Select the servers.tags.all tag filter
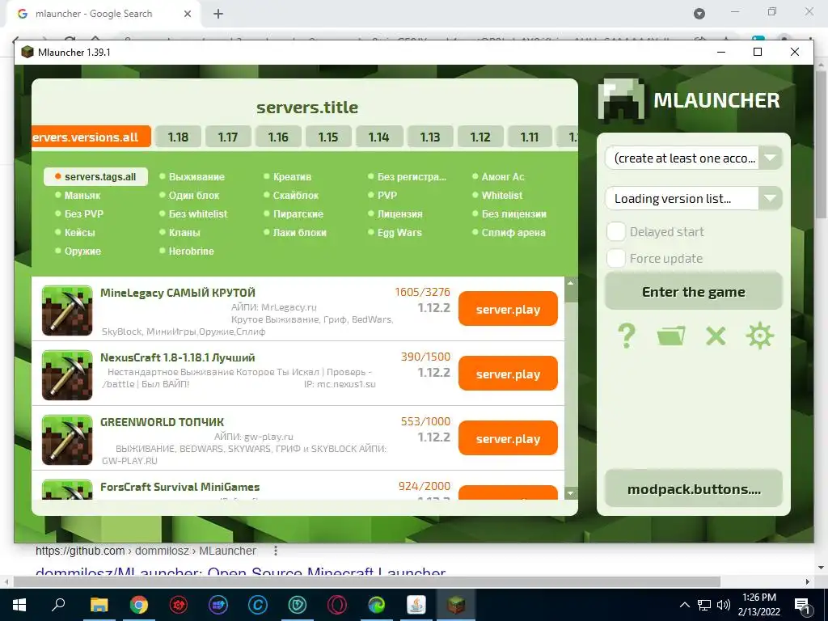Viewport: 828px width, 621px height. [95, 176]
